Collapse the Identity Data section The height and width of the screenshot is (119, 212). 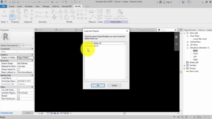[32, 75]
